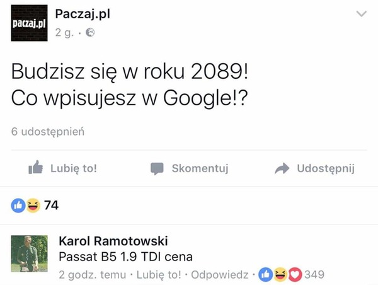Open the 2 g. post timestamp
Image resolution: width=378 pixels, height=285 pixels.
[64, 33]
